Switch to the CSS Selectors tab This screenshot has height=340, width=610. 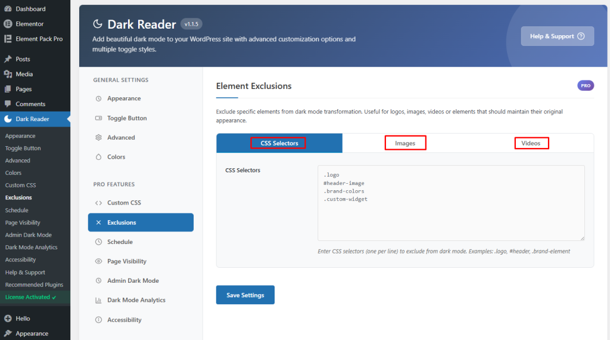pos(279,143)
